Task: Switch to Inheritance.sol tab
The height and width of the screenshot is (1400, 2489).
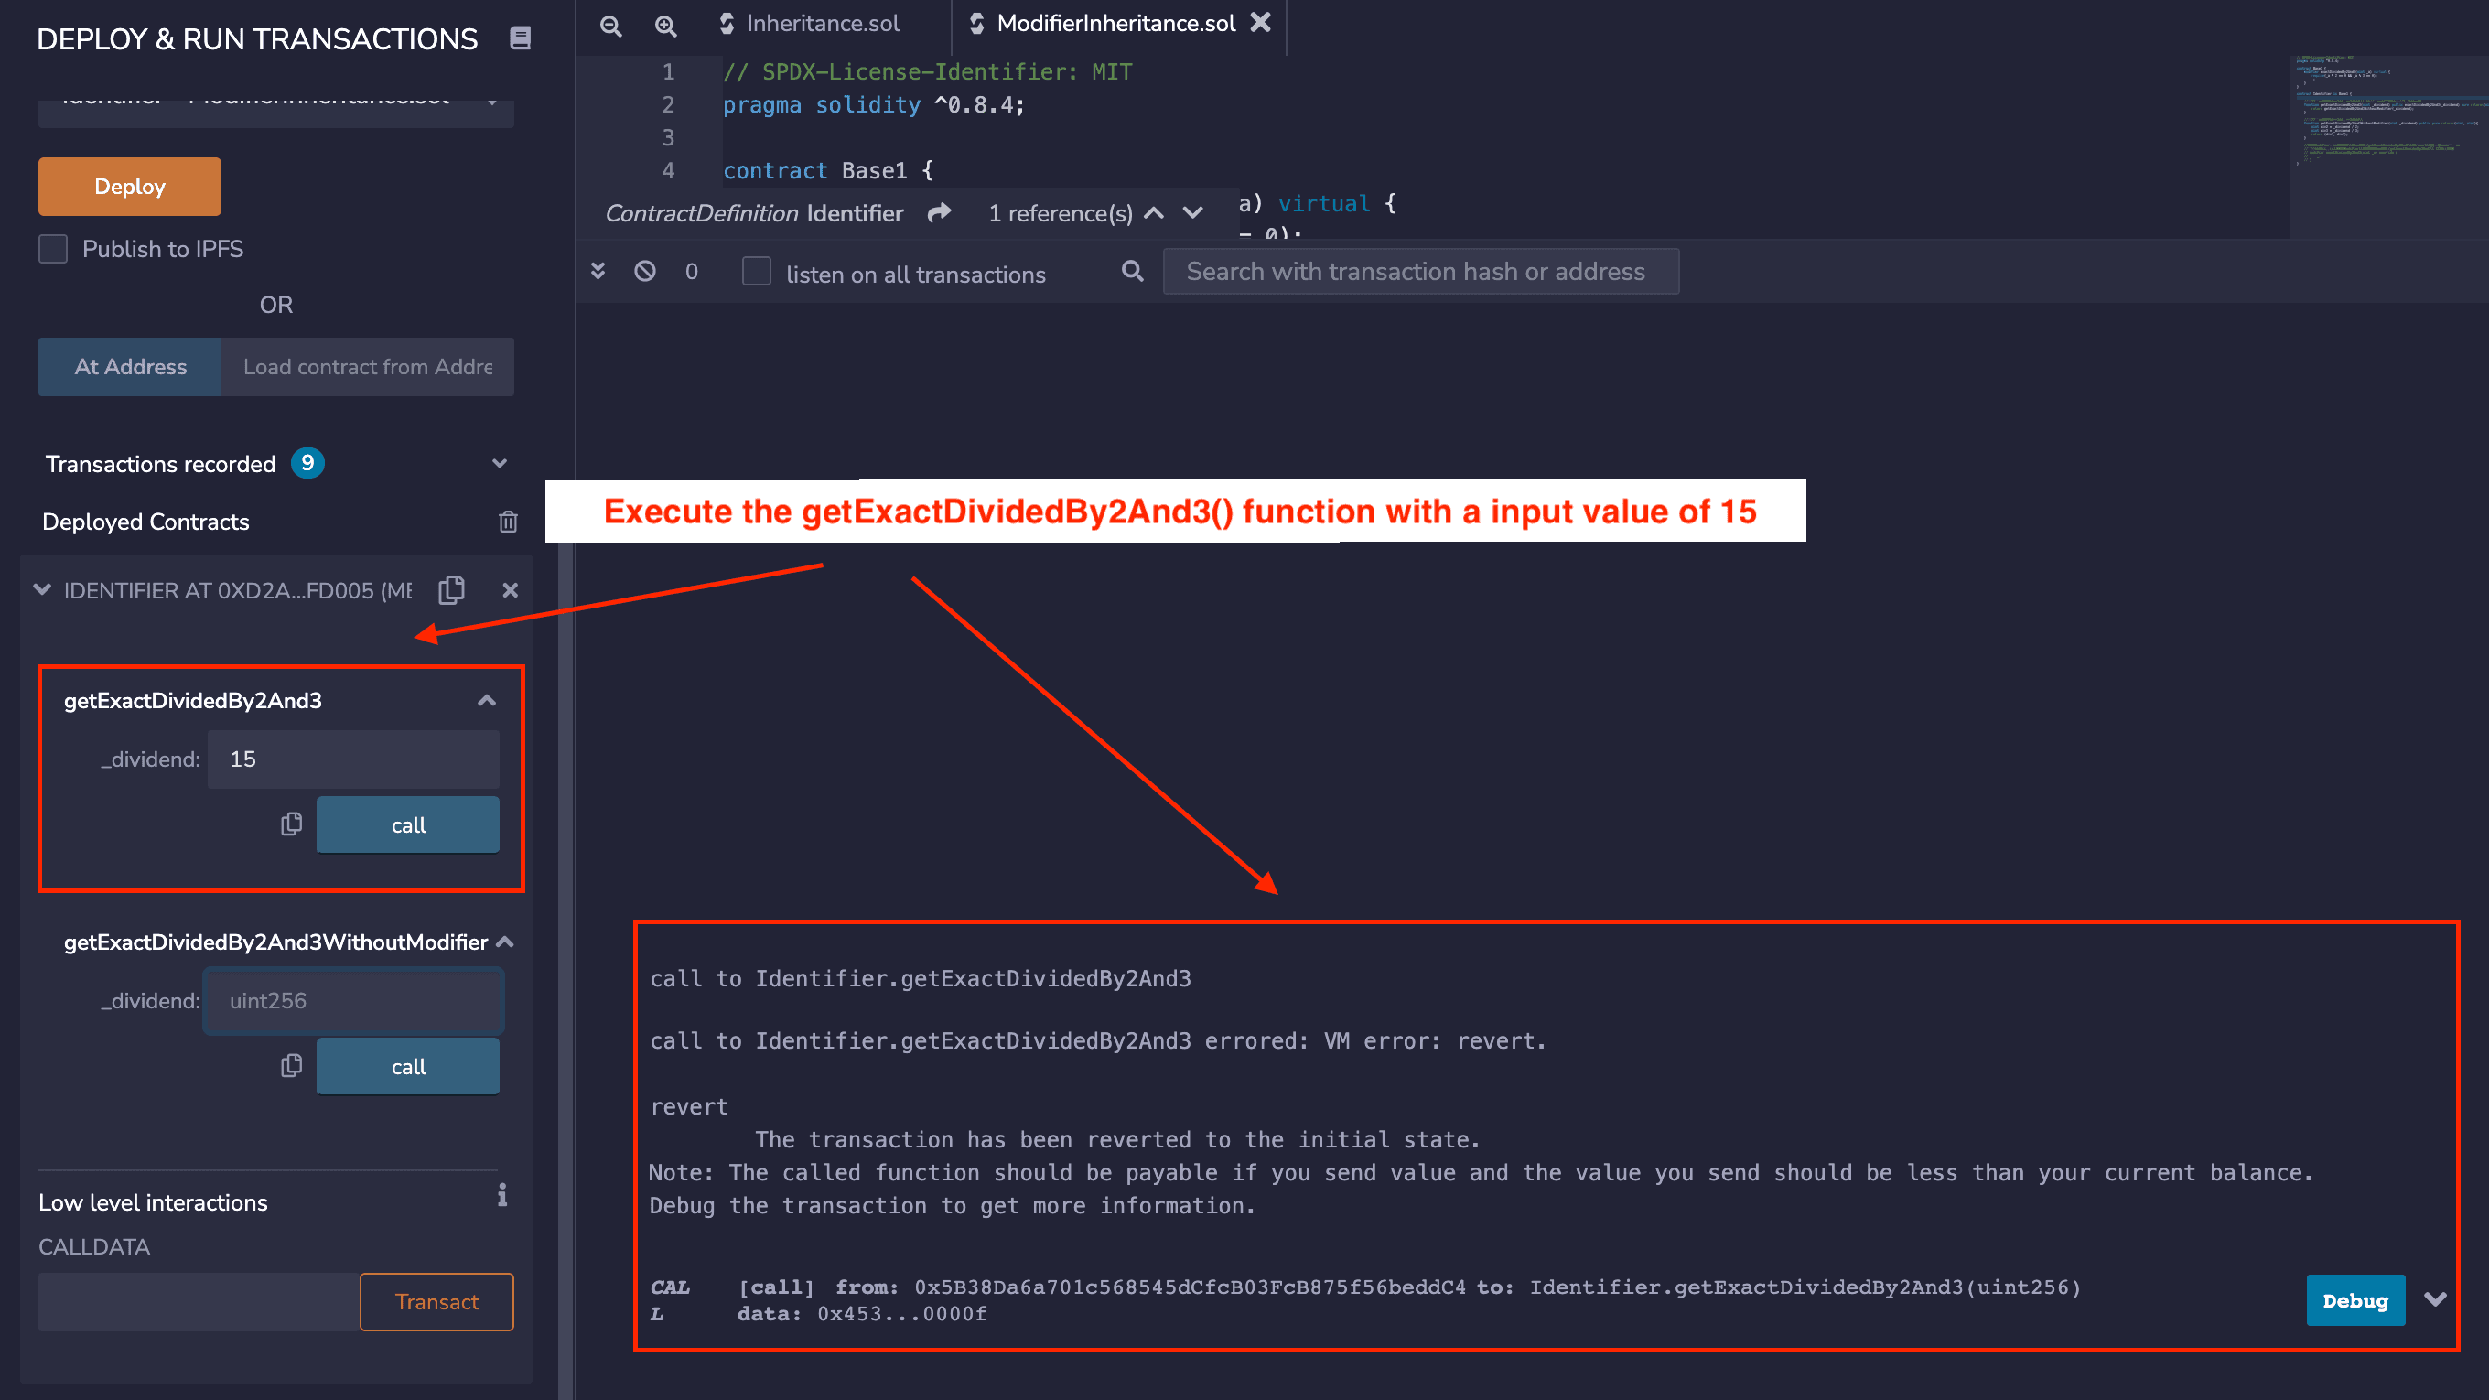Action: [x=822, y=23]
